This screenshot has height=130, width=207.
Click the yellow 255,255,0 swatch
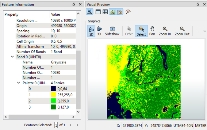pyautogui.click(x=53, y=95)
